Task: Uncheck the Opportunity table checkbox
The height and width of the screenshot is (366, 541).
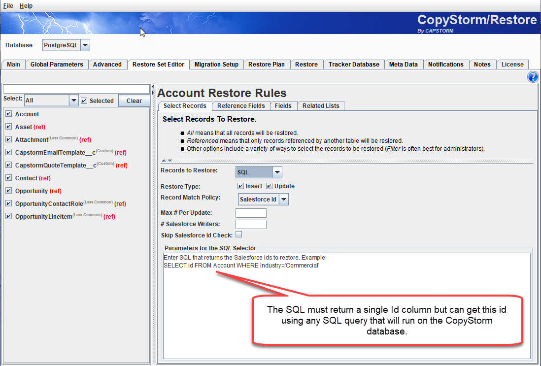Action: [x=9, y=190]
